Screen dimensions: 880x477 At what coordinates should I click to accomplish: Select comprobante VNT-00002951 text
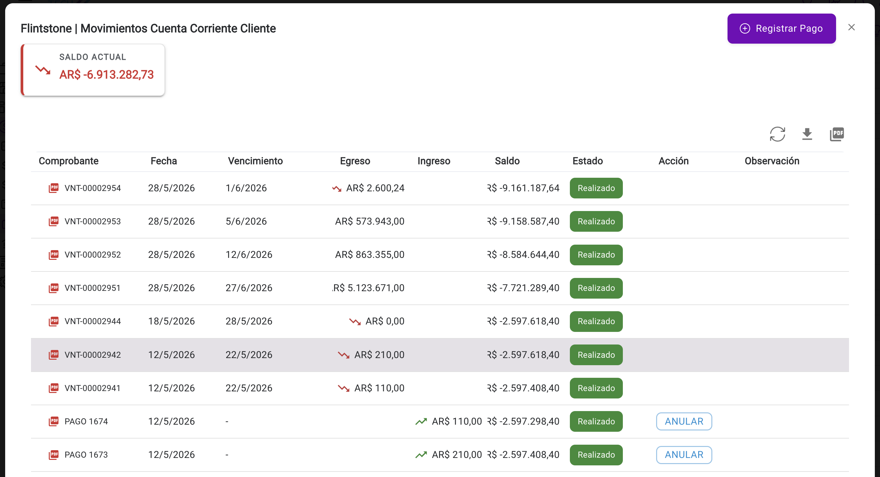click(93, 288)
